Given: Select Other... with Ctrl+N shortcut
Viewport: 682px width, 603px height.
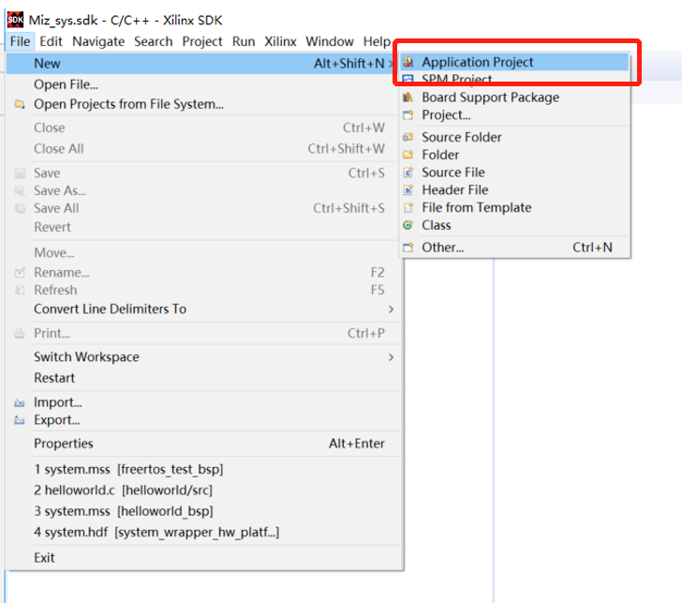Looking at the screenshot, I should pos(514,248).
